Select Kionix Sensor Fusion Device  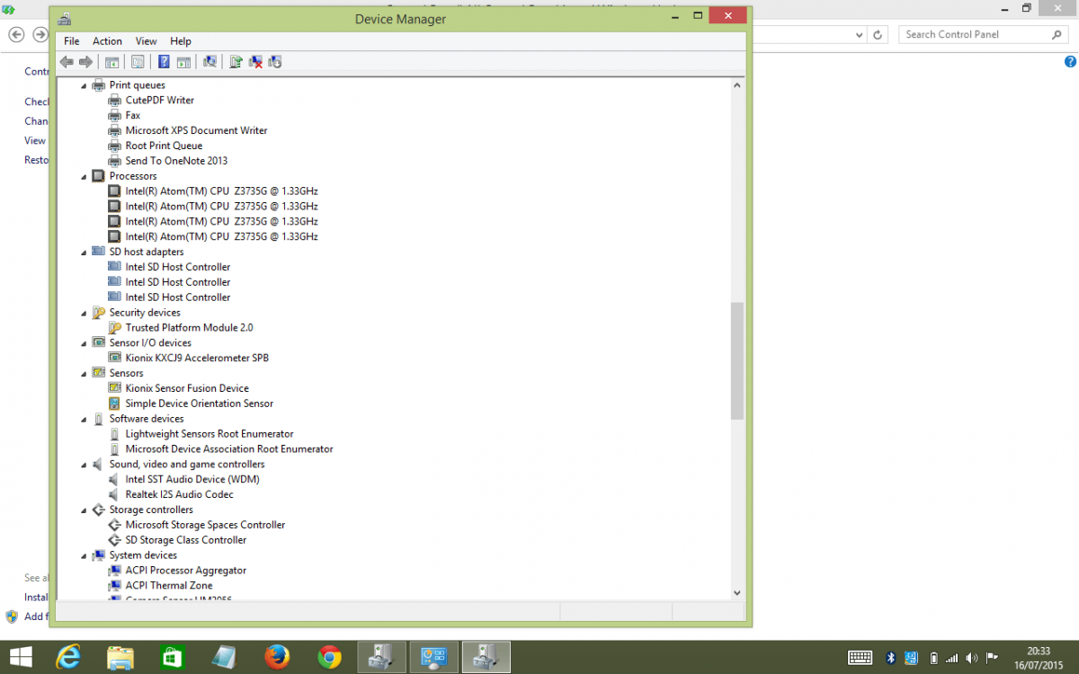[x=187, y=388]
